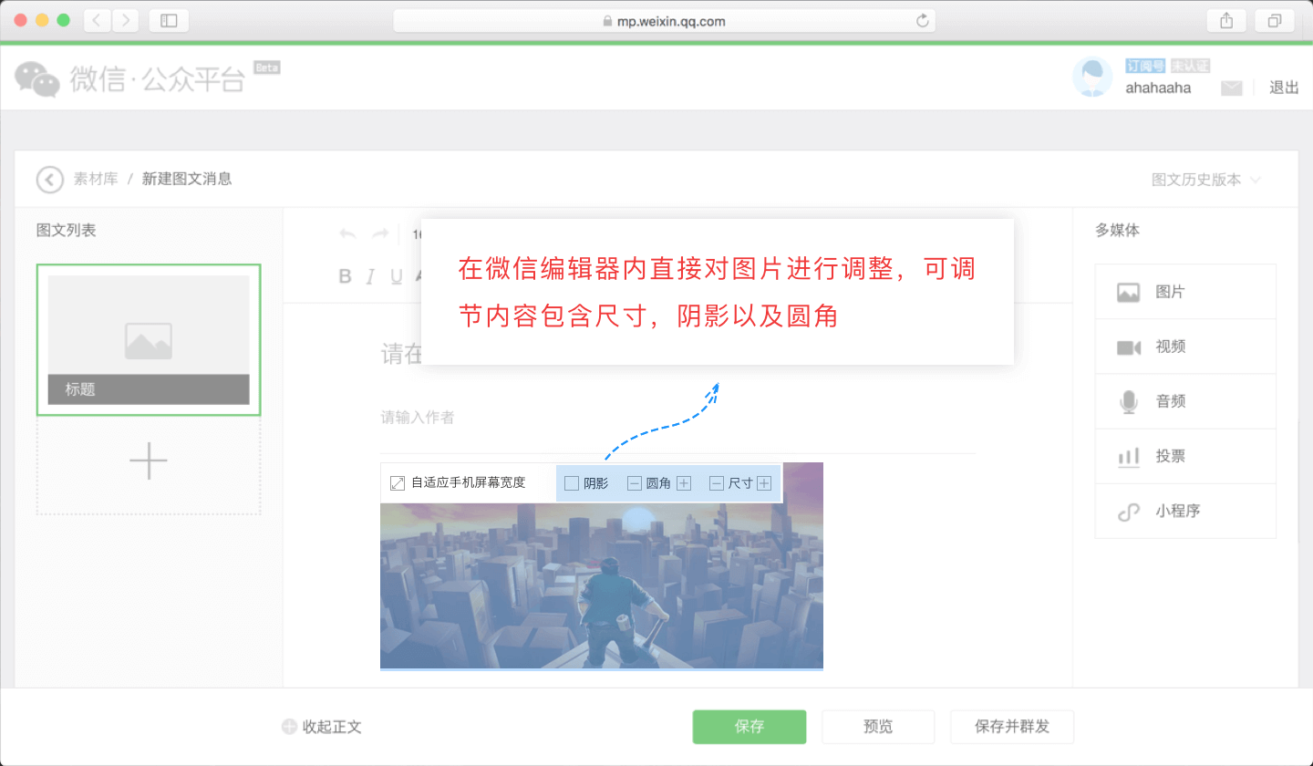Screen dimensions: 1313x766
Task: Select the city image in the editor
Action: 602,586
